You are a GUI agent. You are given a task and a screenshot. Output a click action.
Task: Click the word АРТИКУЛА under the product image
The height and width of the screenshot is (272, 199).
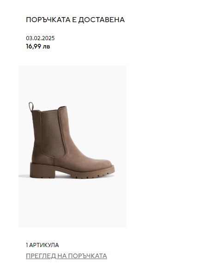click(44, 245)
